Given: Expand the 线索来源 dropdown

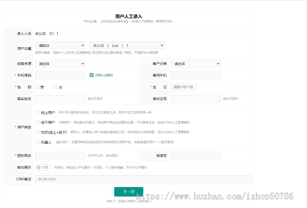Looking at the screenshot, I should [60, 64].
